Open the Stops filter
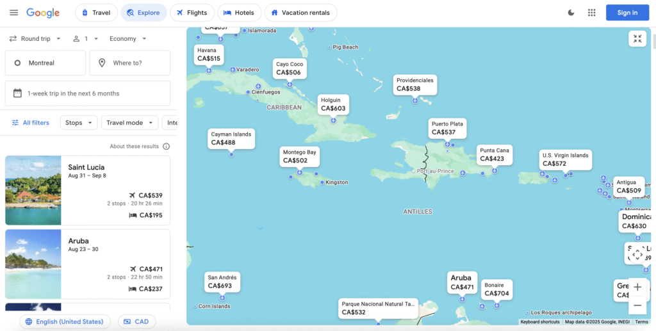The height and width of the screenshot is (331, 656). coord(79,123)
